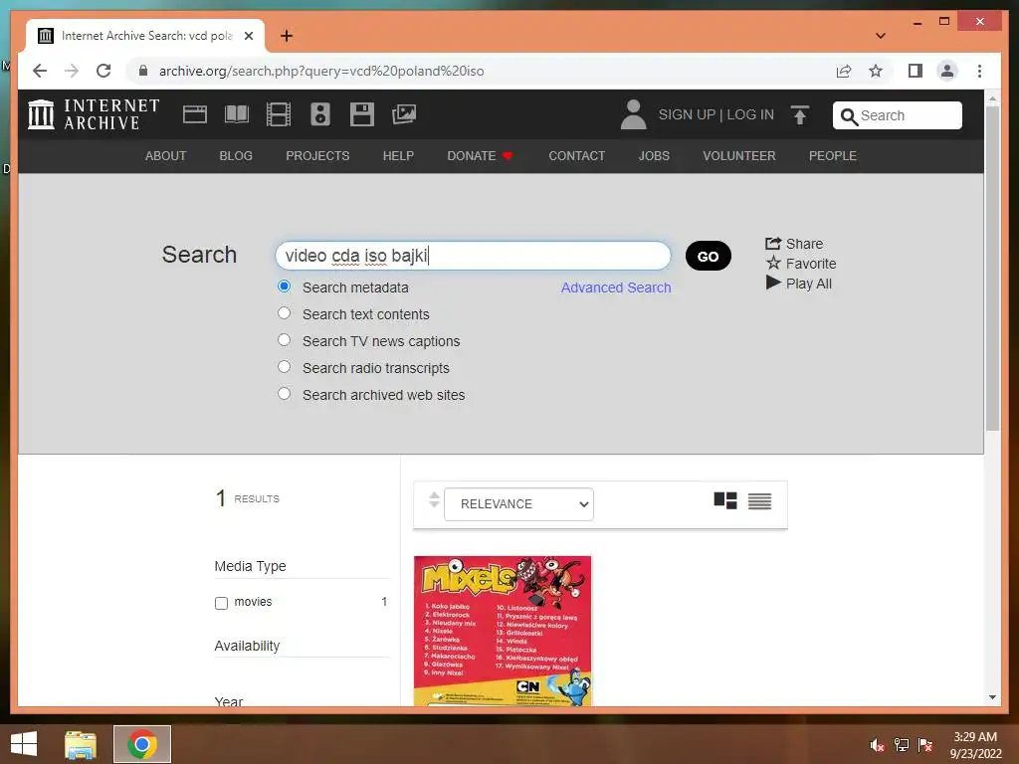Open DONATE menu item
Screen dimensions: 1019x764
point(481,156)
